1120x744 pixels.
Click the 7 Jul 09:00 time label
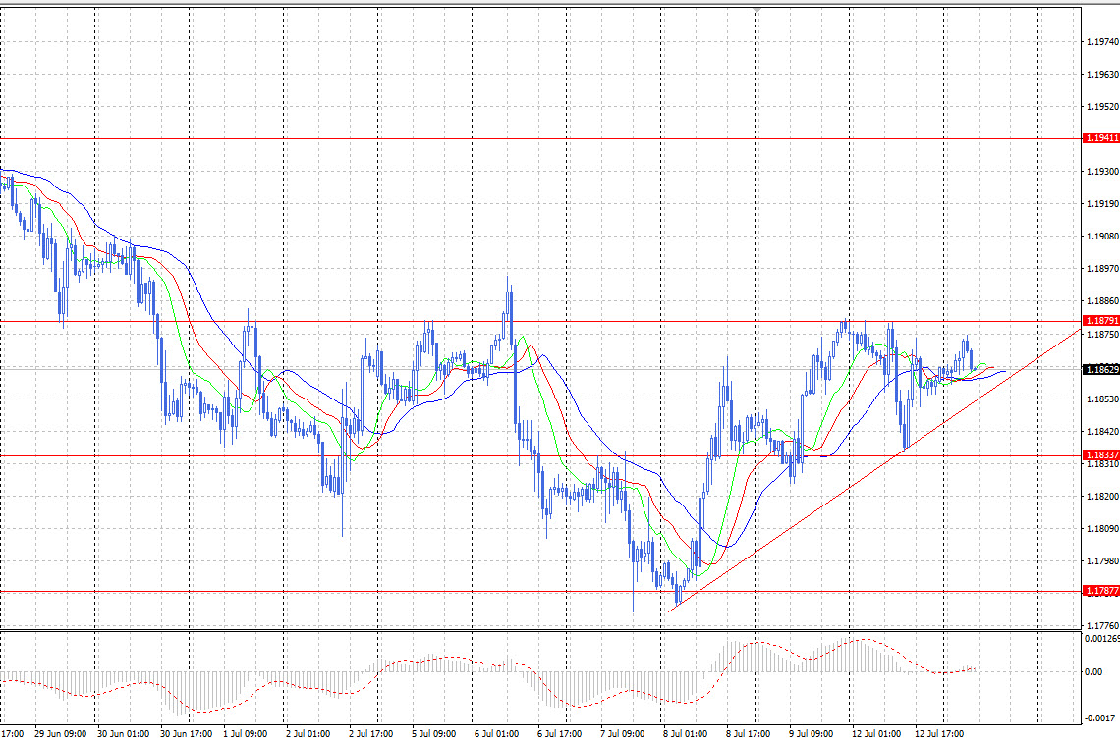click(622, 734)
